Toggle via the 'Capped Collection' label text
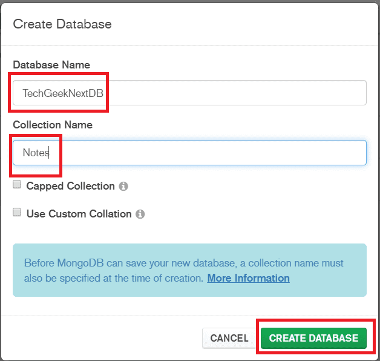Screen dimensions: 380x361 coord(71,186)
